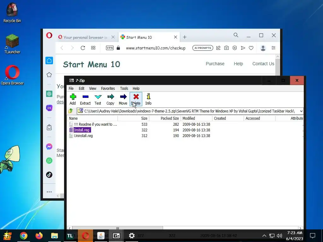Go up one folder level in 7-Zip
This screenshot has height=242, width=323.
71,111
